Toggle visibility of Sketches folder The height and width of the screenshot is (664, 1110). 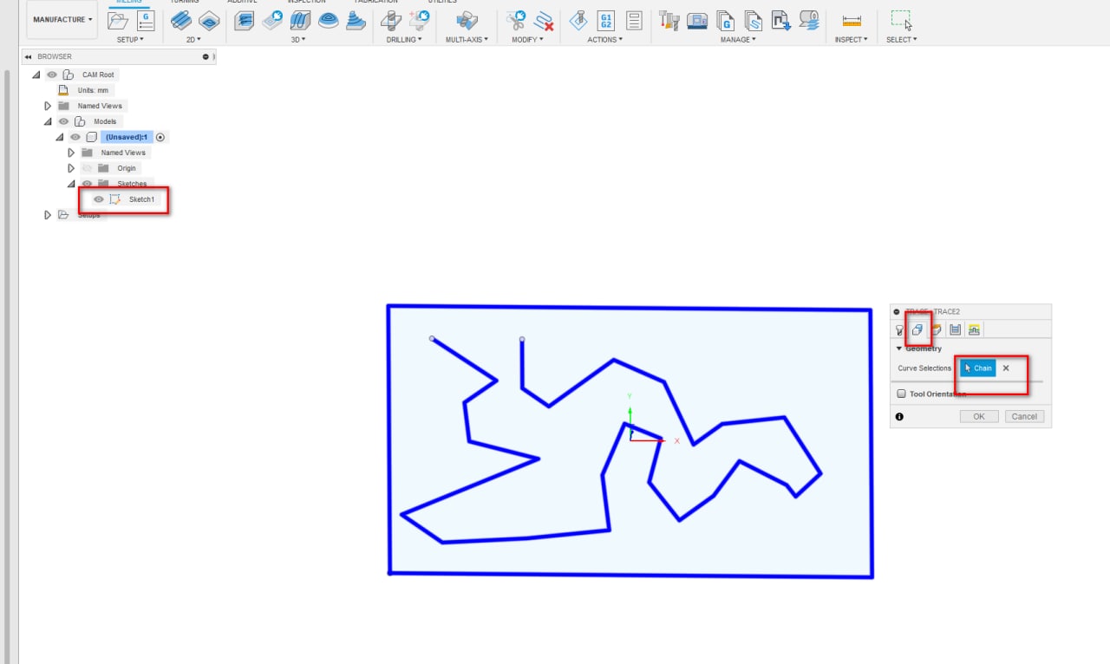point(87,184)
